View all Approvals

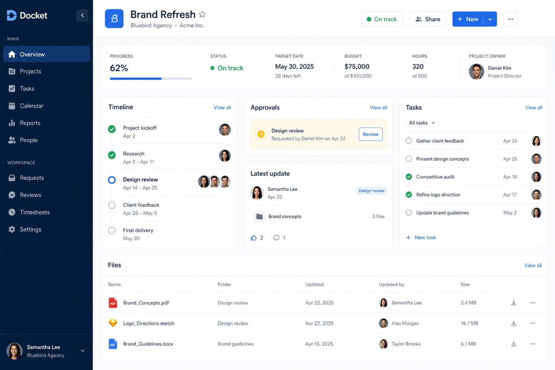point(378,108)
